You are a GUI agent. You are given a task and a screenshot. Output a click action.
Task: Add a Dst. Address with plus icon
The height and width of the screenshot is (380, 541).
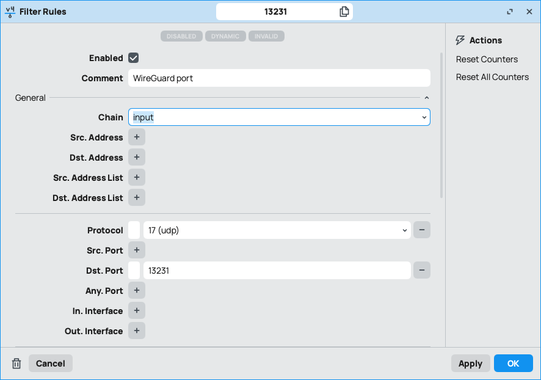click(x=136, y=158)
